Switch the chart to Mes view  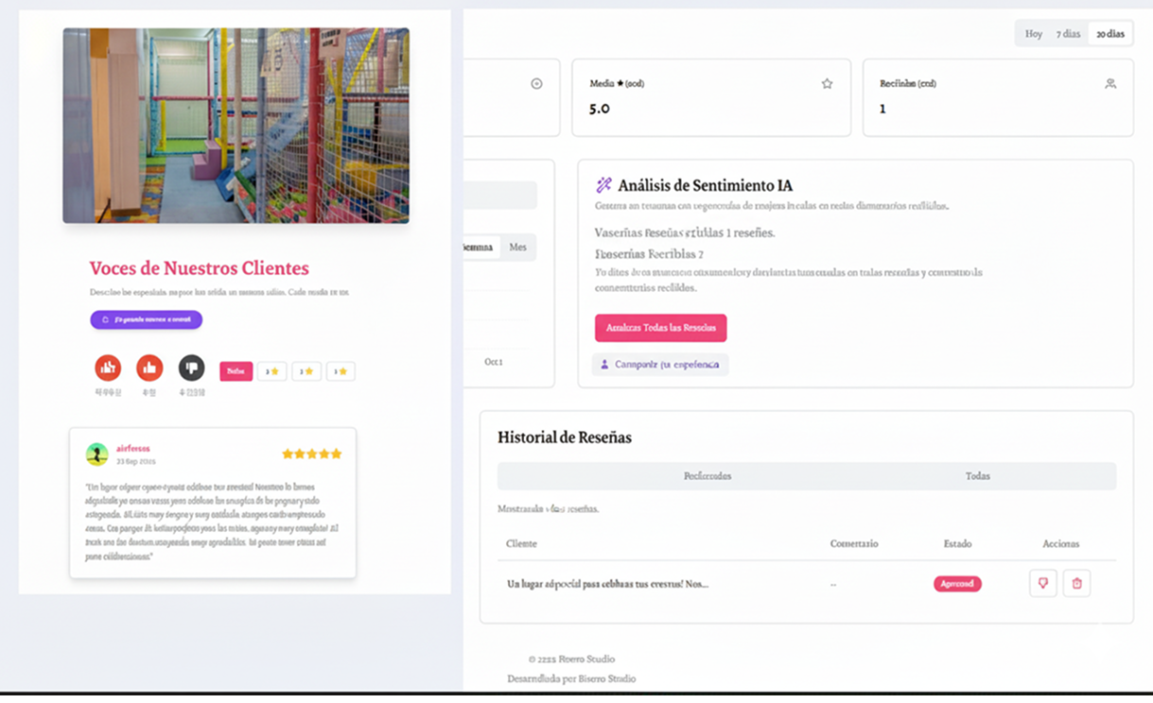tap(517, 248)
